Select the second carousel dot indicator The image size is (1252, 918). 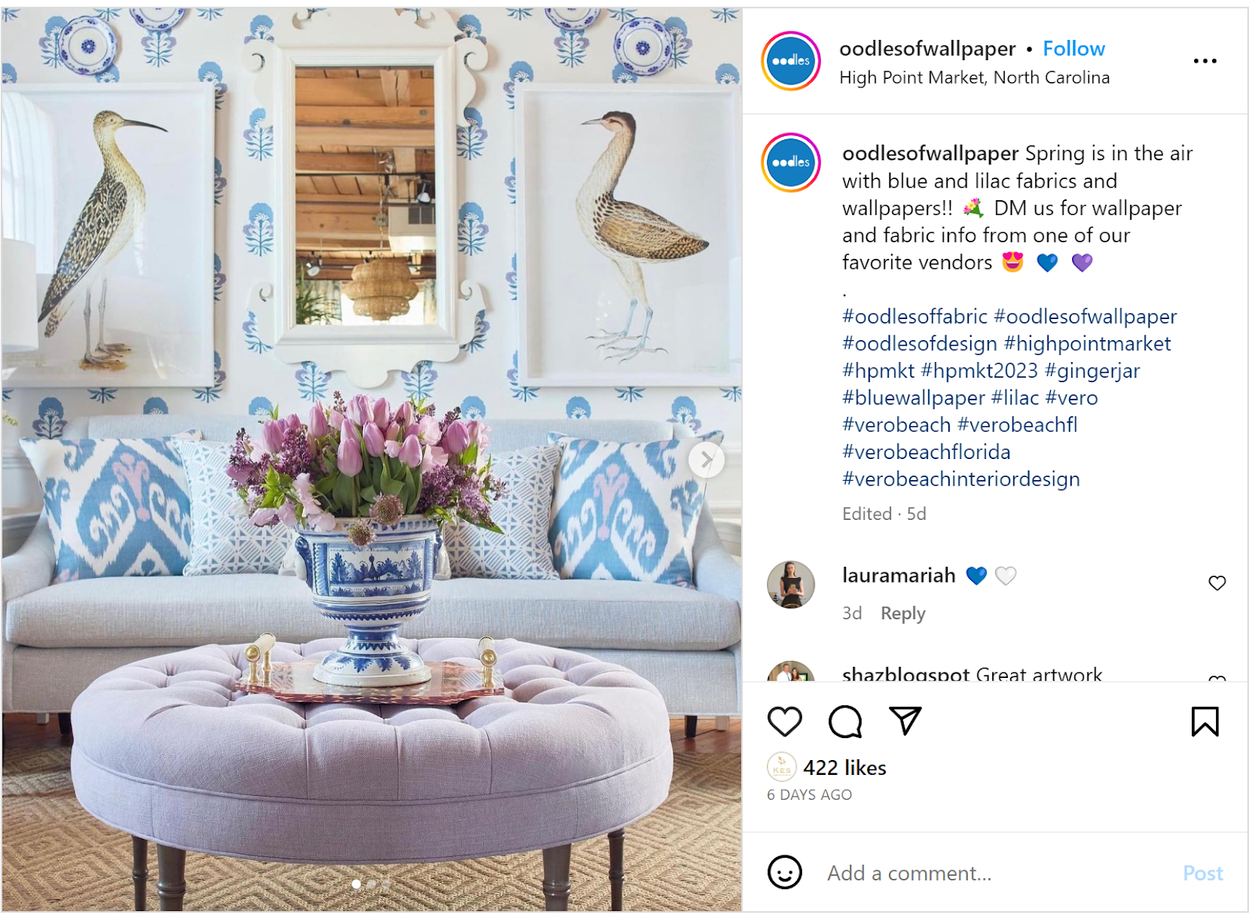click(372, 884)
